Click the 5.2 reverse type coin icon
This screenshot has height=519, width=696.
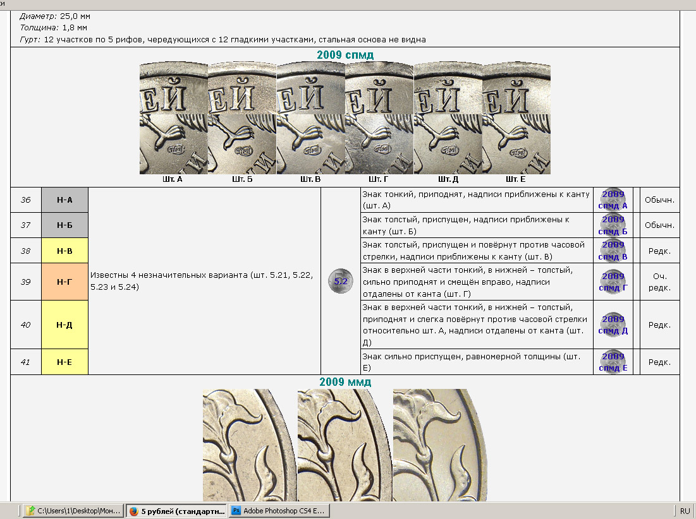coord(340,281)
